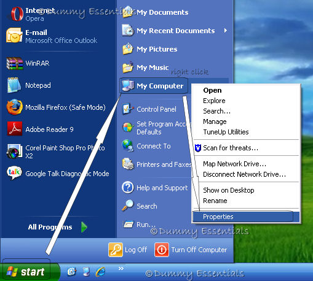Click the Opera browser icon
313x281 pixels.
coord(17,13)
